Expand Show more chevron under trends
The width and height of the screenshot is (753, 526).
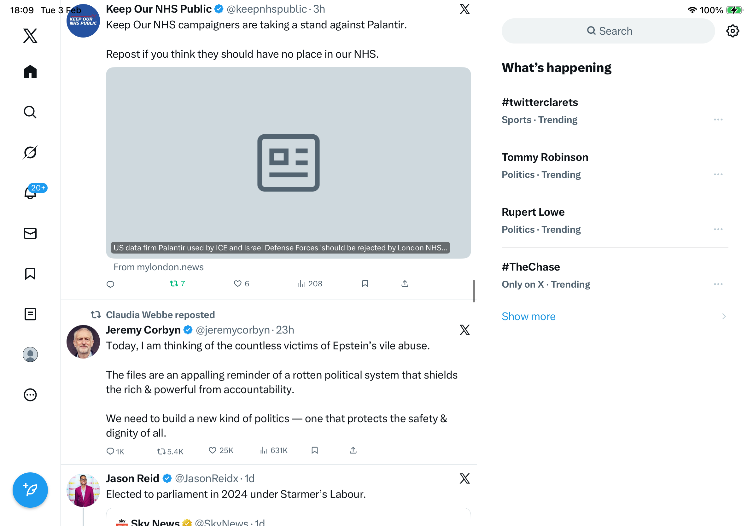pyautogui.click(x=724, y=316)
